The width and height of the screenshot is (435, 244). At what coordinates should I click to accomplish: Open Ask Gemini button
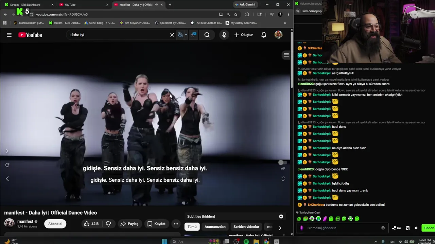[245, 4]
